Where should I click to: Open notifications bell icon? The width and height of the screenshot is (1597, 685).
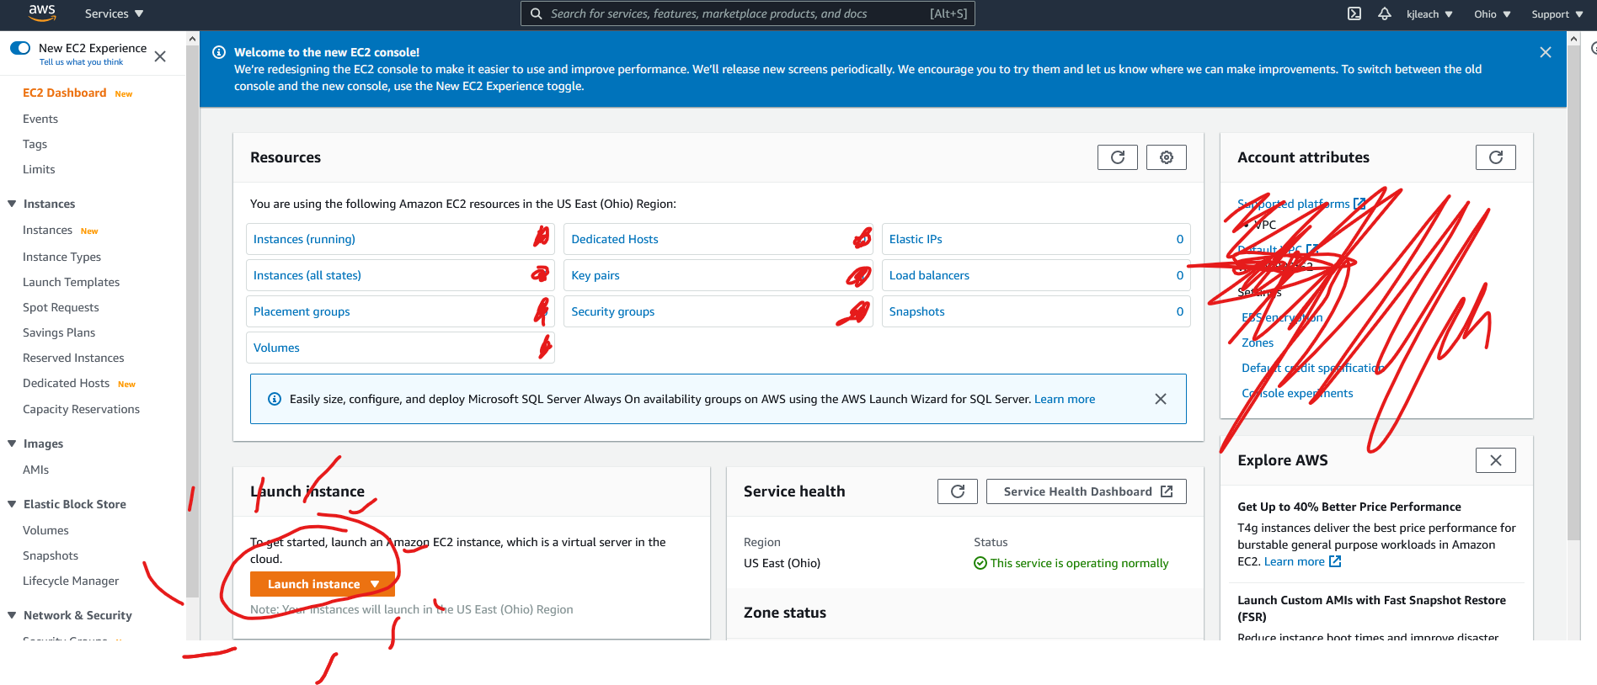(1385, 13)
